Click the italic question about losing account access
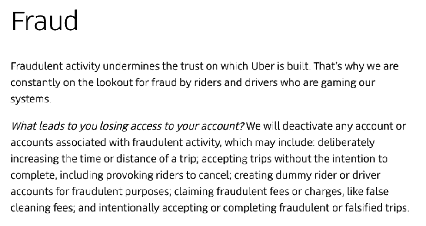426x226 pixels. point(128,126)
